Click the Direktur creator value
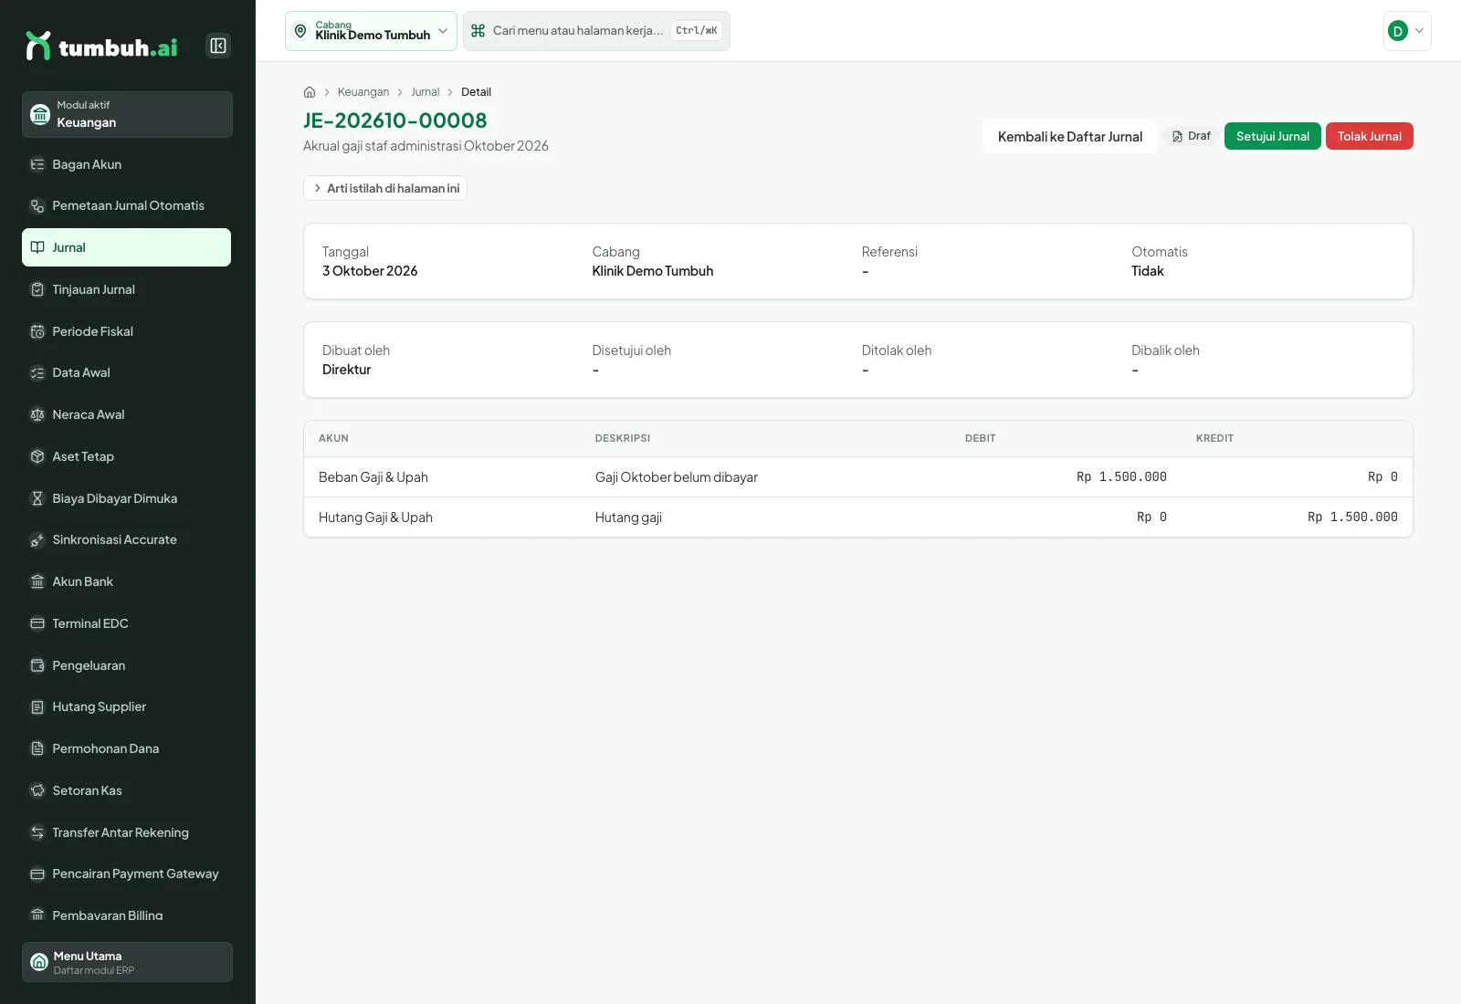The height and width of the screenshot is (1004, 1461). (346, 370)
